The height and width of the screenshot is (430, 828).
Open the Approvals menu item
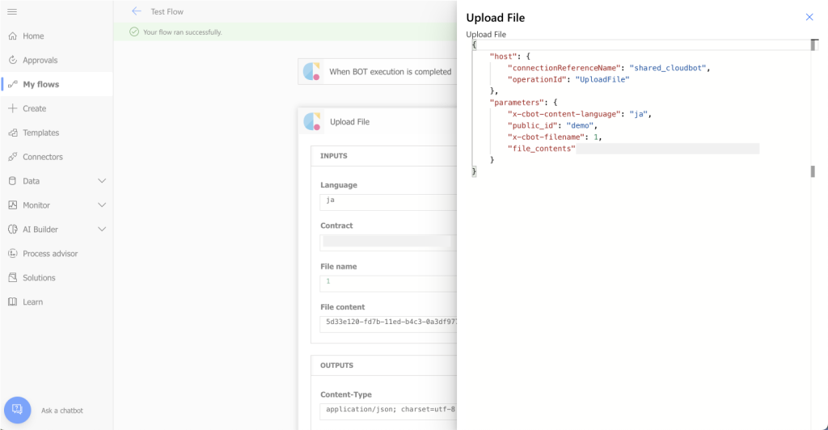click(x=57, y=60)
